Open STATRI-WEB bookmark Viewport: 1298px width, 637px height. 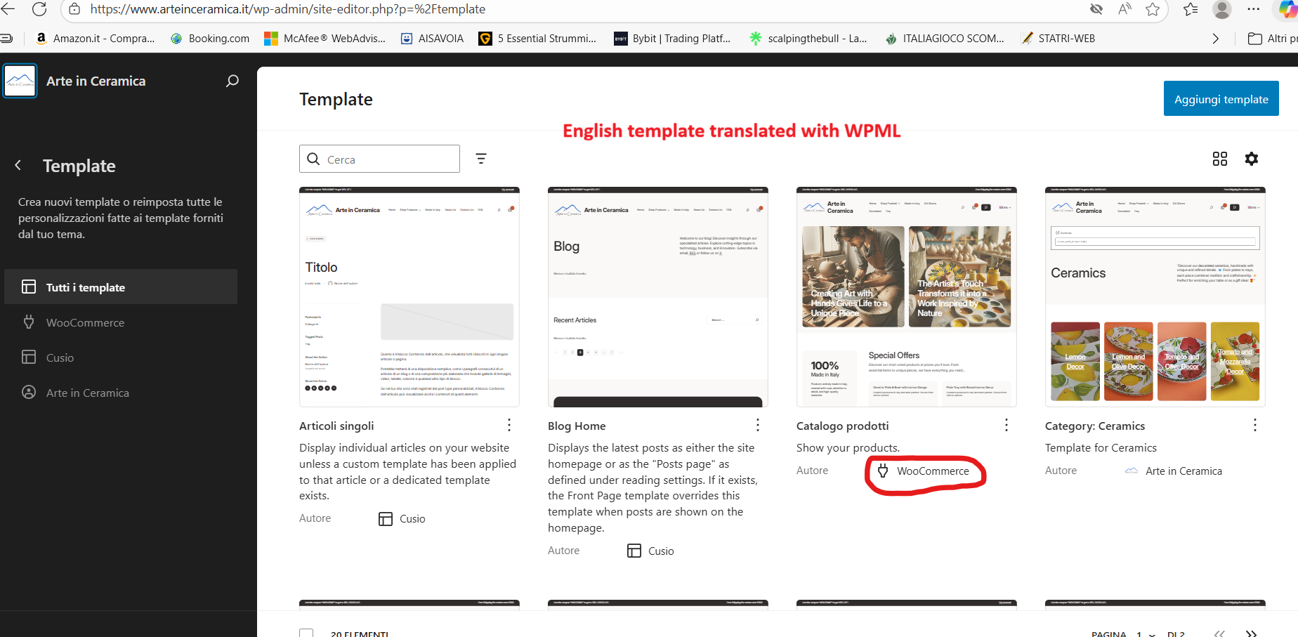[x=1058, y=39]
